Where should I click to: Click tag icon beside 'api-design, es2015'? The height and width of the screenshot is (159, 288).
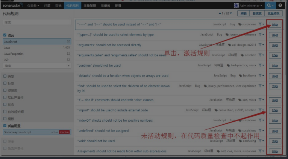pos(230,45)
